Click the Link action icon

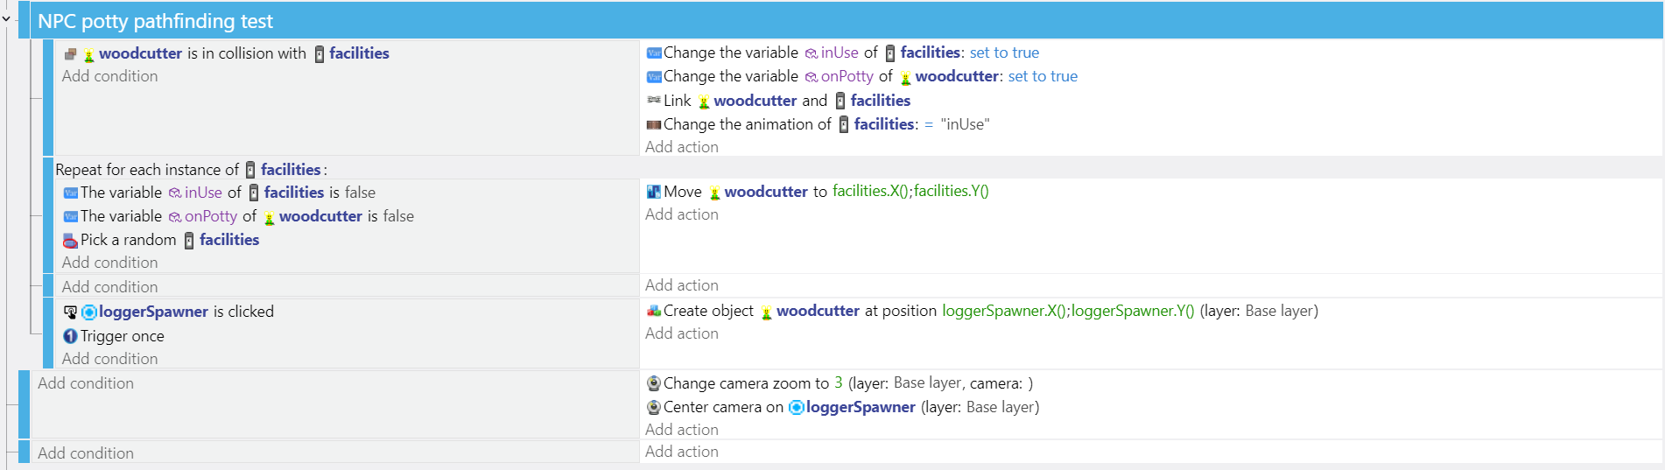click(x=653, y=101)
